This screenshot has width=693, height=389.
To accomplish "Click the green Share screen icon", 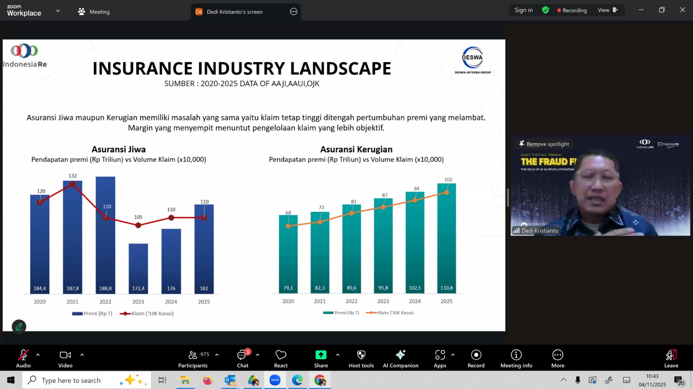I will (x=321, y=355).
